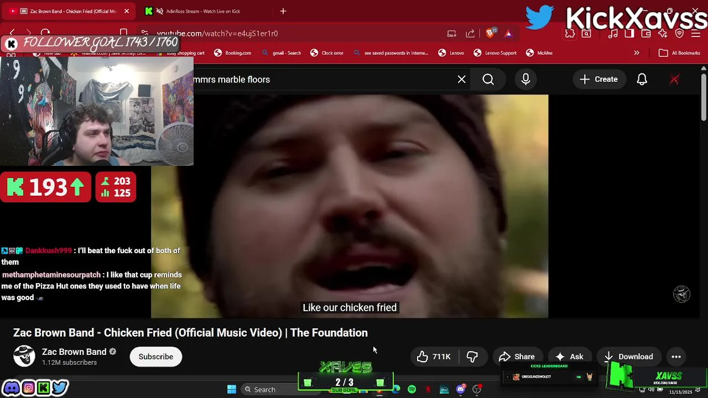708x398 pixels.
Task: Bookmark this page icon
Action: (124, 33)
